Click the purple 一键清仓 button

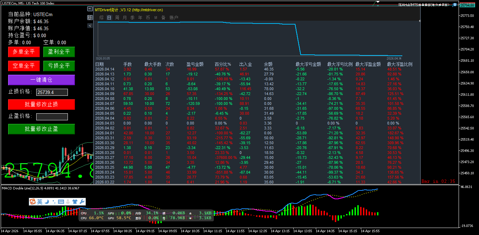coord(41,80)
